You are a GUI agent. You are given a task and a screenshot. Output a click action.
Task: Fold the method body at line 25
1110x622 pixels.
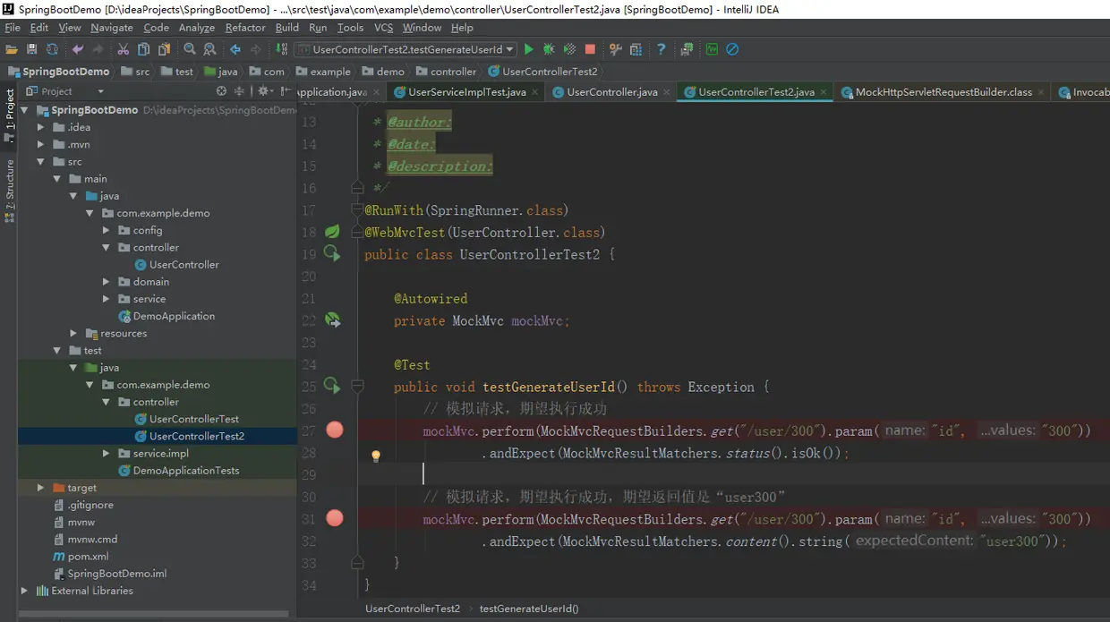[357, 387]
